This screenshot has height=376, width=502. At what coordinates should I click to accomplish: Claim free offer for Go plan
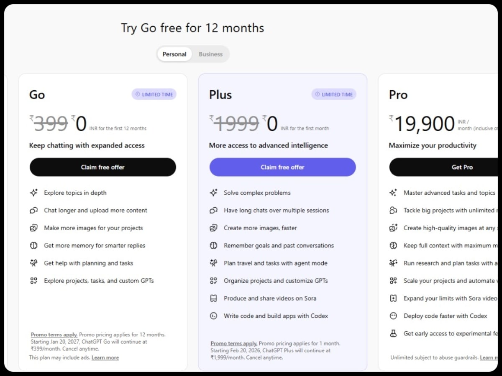(x=102, y=167)
